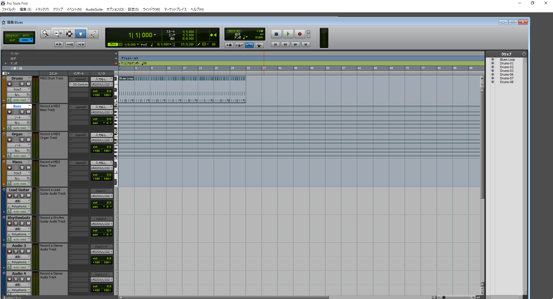Image resolution: width=553 pixels, height=299 pixels.
Task: Go to end in transport
Action: click(x=306, y=44)
